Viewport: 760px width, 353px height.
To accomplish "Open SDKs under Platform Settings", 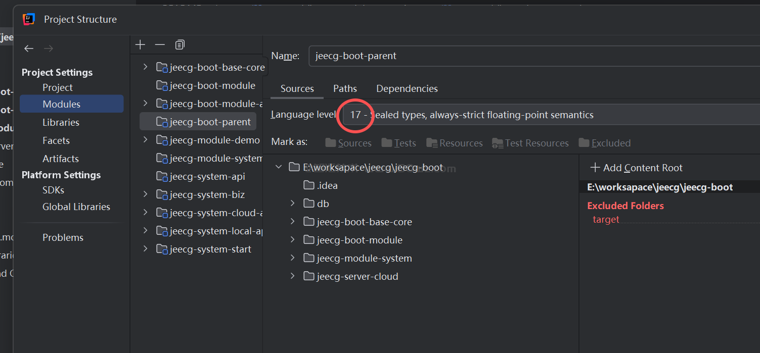I will coord(53,190).
